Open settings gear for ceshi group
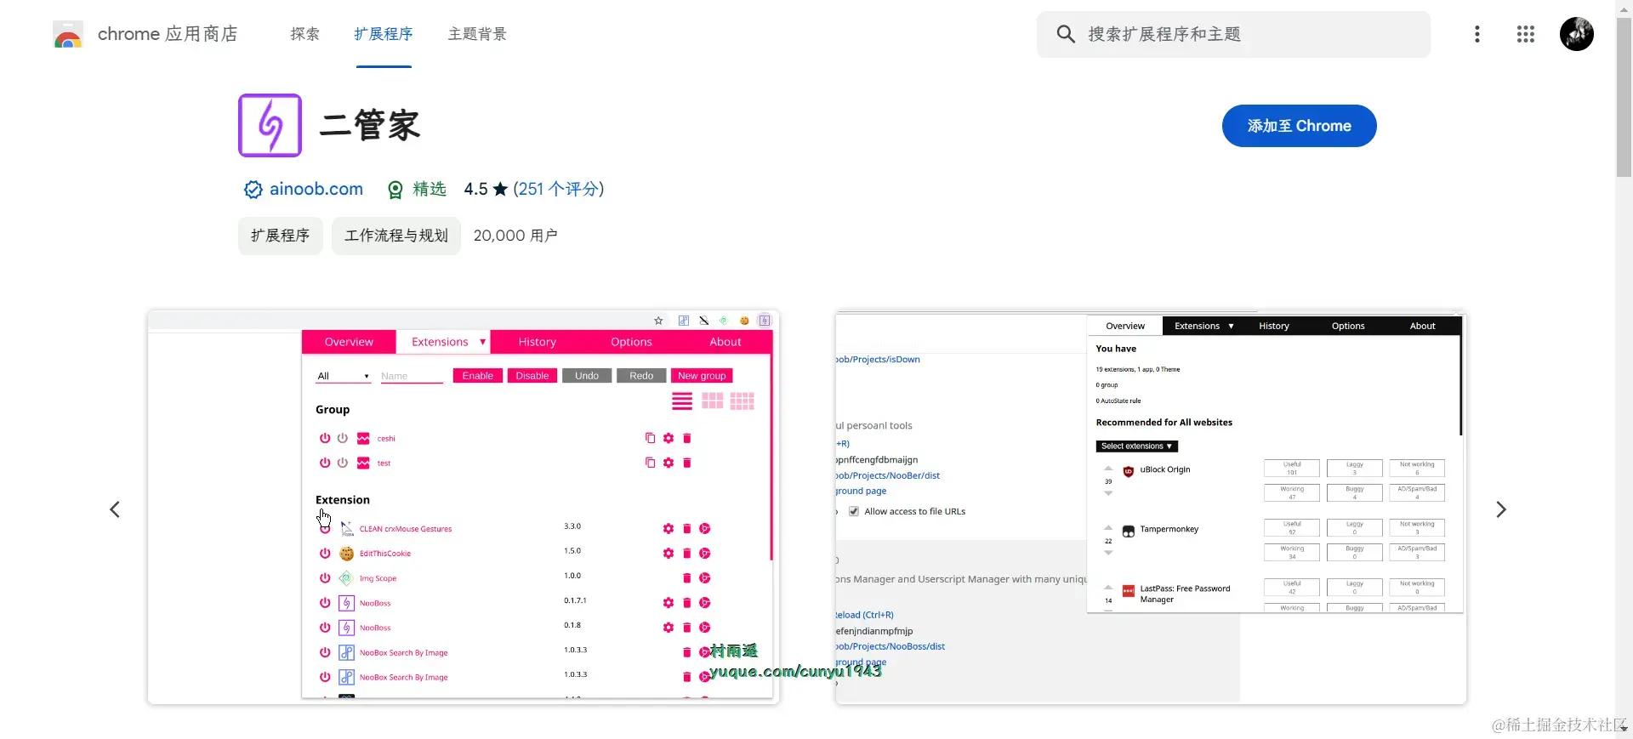1633x739 pixels. tap(669, 438)
